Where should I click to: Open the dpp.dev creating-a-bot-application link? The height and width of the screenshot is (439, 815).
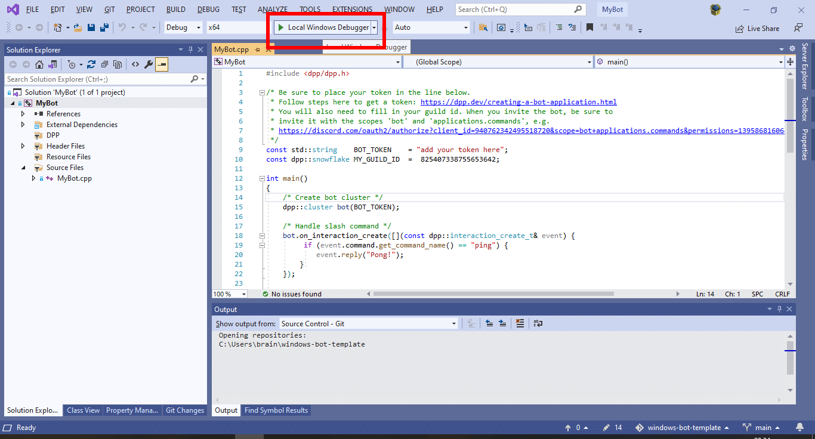coord(518,102)
